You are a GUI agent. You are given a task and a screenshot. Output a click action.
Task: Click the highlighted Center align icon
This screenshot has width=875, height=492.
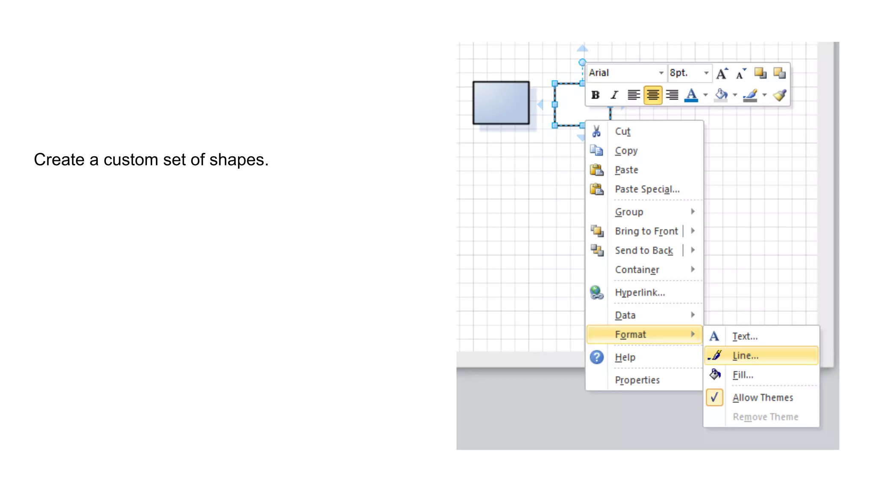pyautogui.click(x=652, y=95)
